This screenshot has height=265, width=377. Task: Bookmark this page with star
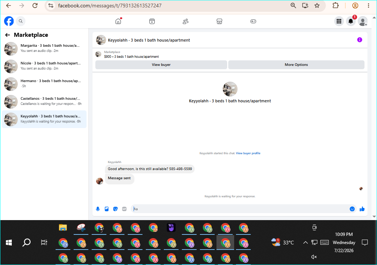pyautogui.click(x=317, y=6)
